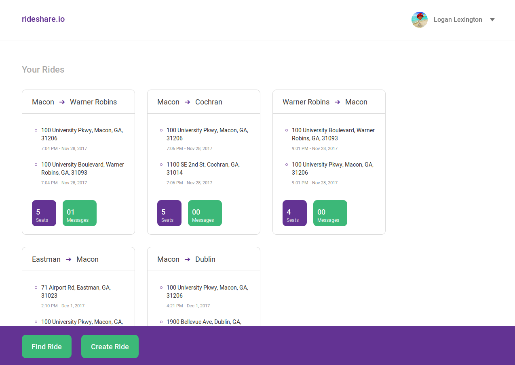Click 5 Seats badge on Macon to Cochran card

point(169,213)
